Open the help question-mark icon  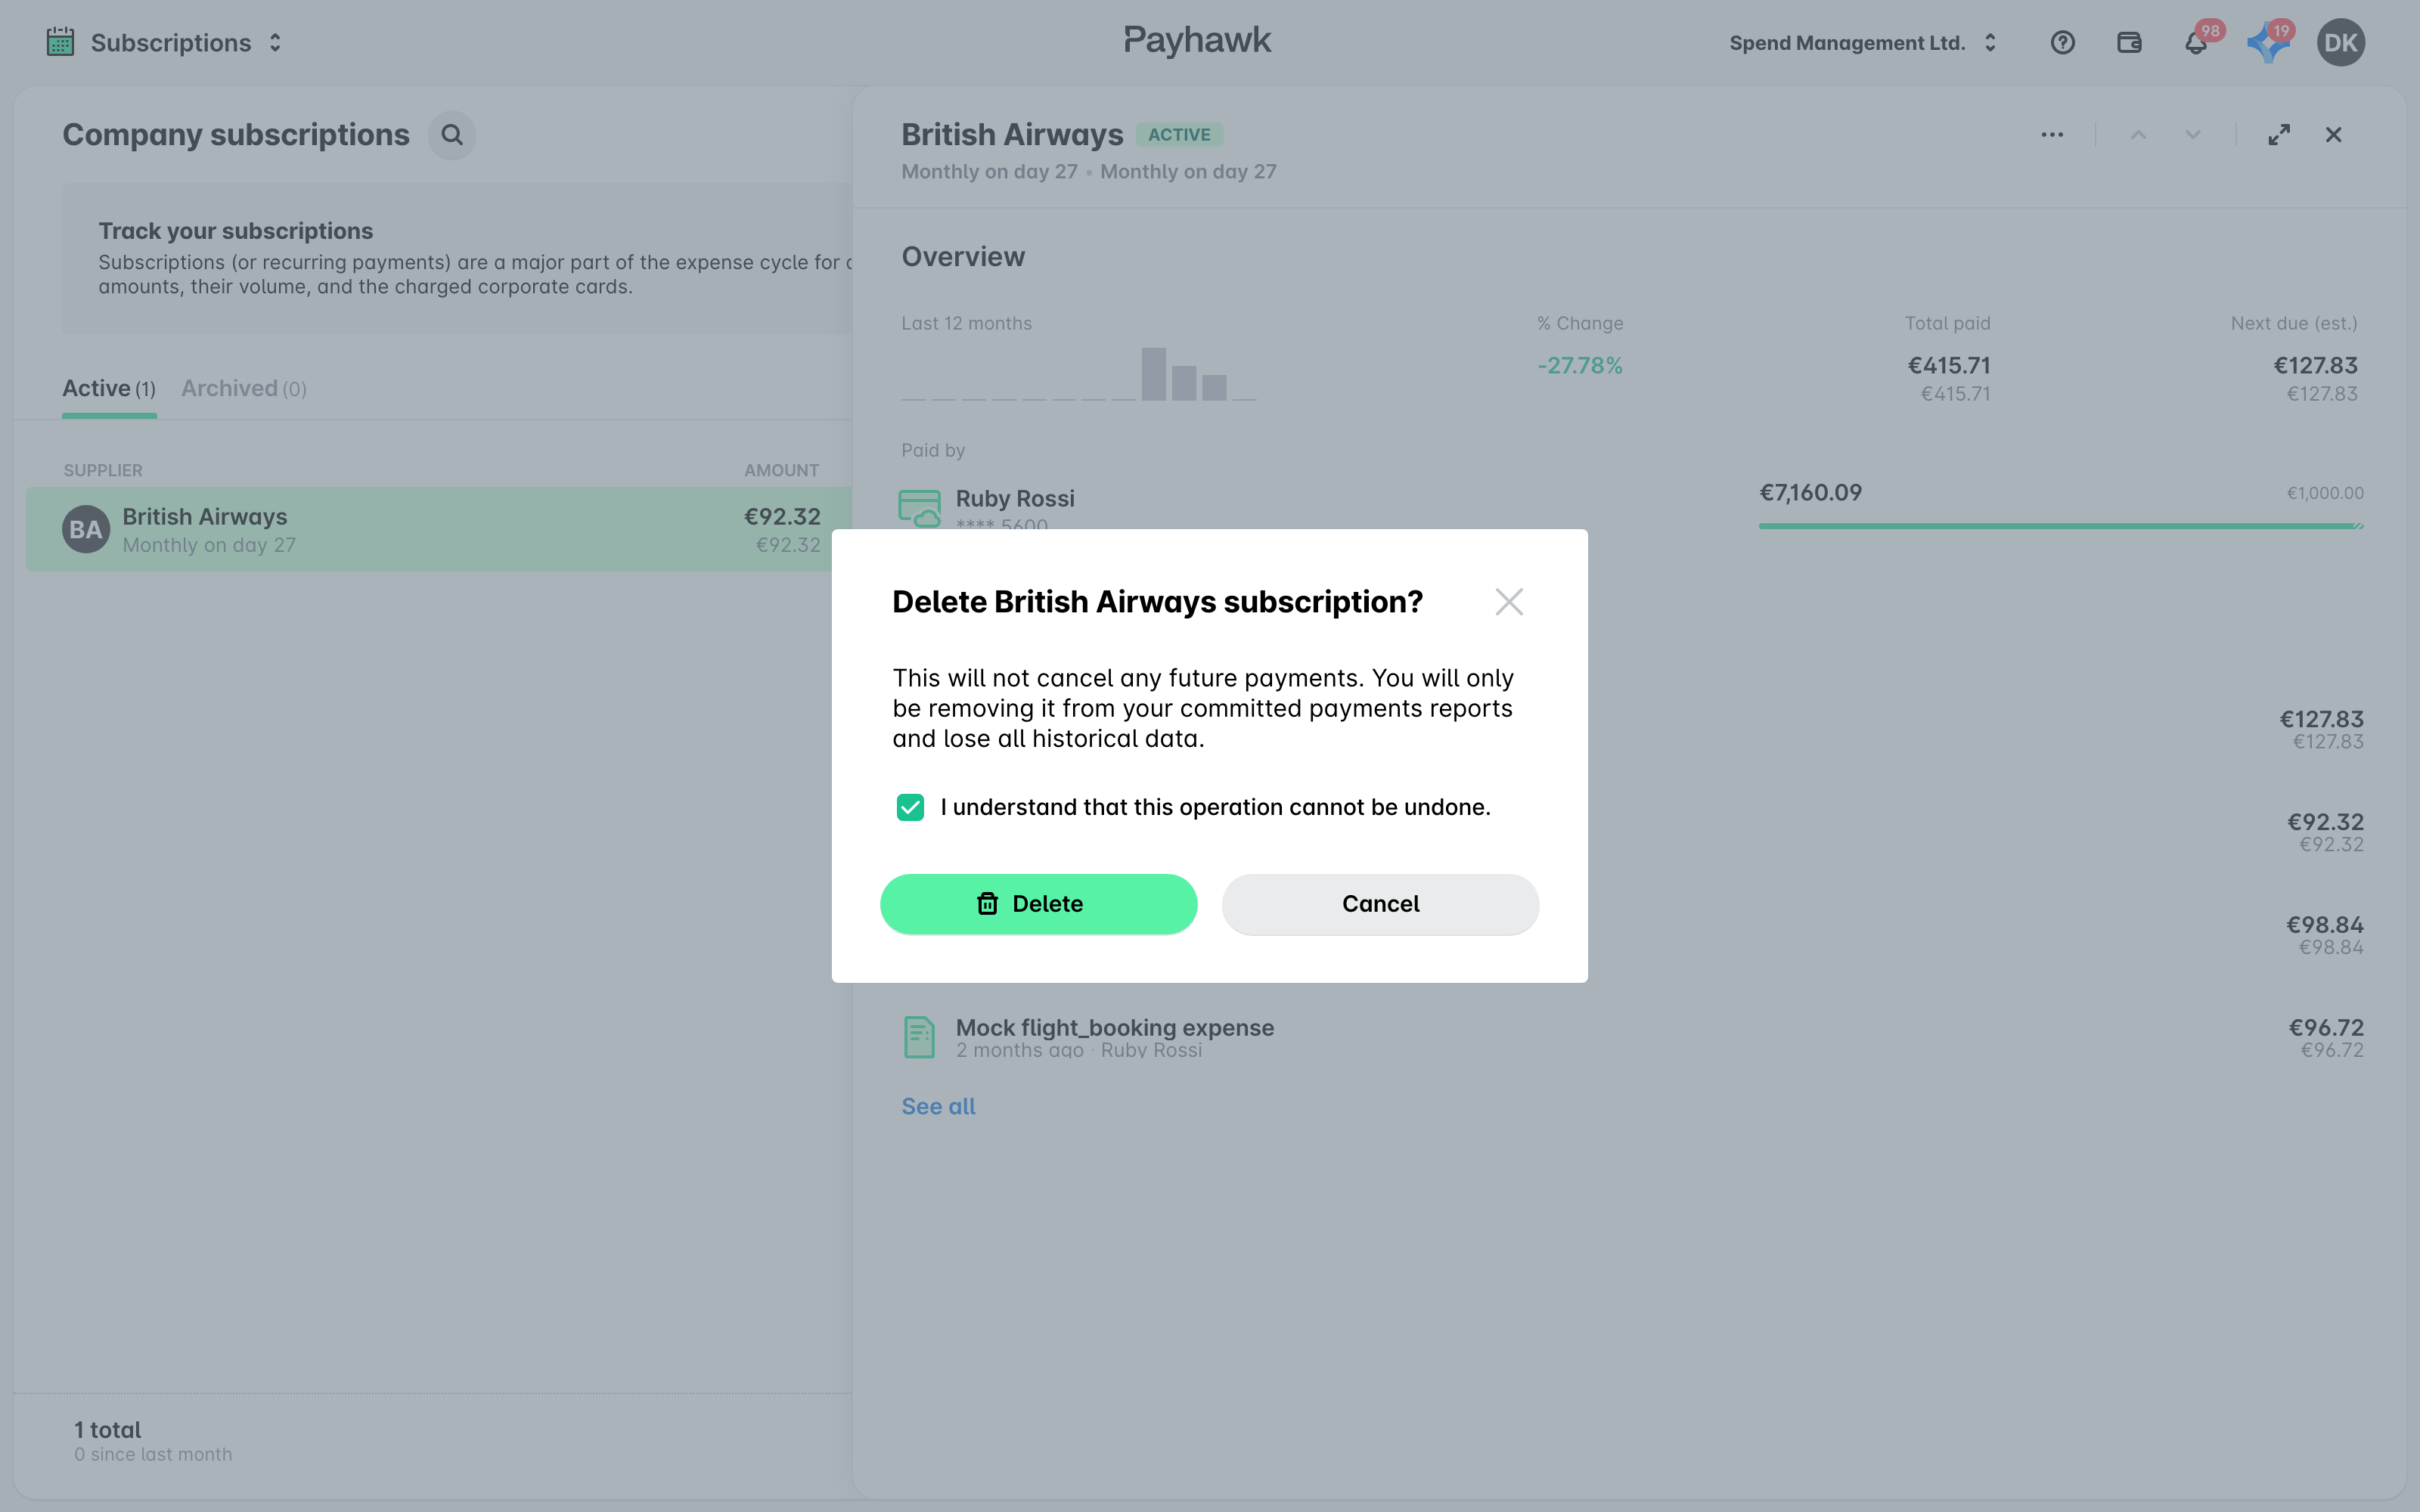[x=2062, y=43]
